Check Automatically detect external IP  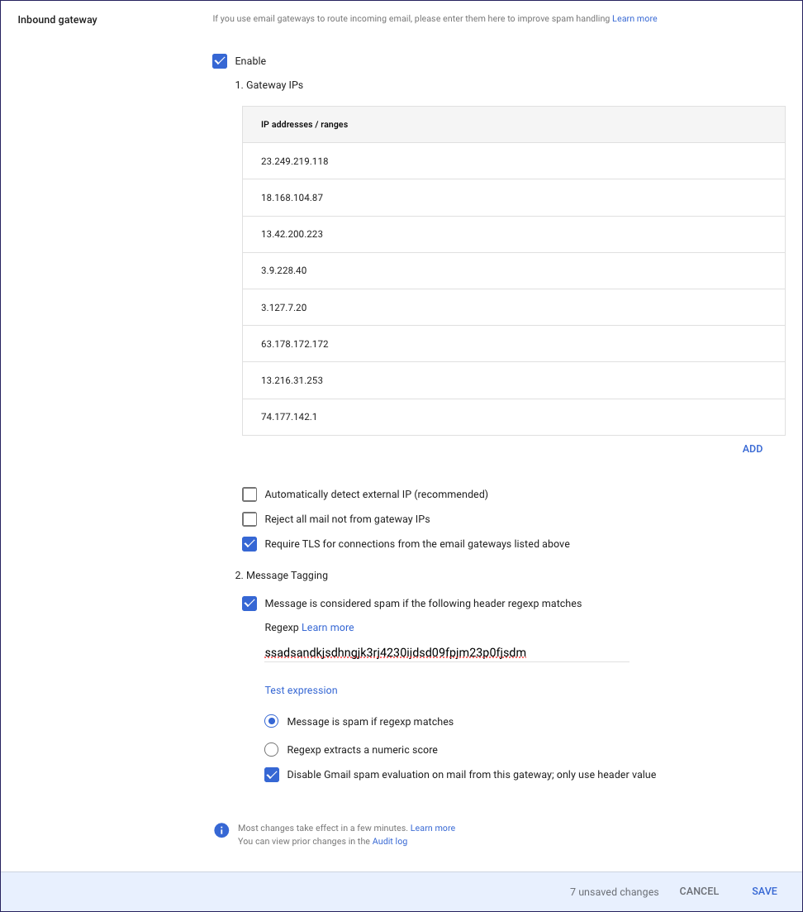tap(249, 494)
